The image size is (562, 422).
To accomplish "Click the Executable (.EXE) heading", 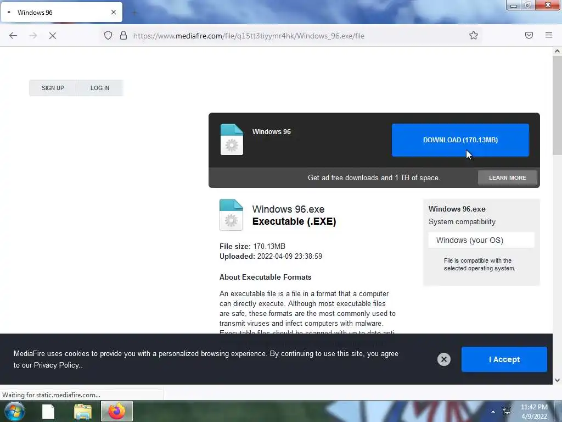I will (x=294, y=221).
